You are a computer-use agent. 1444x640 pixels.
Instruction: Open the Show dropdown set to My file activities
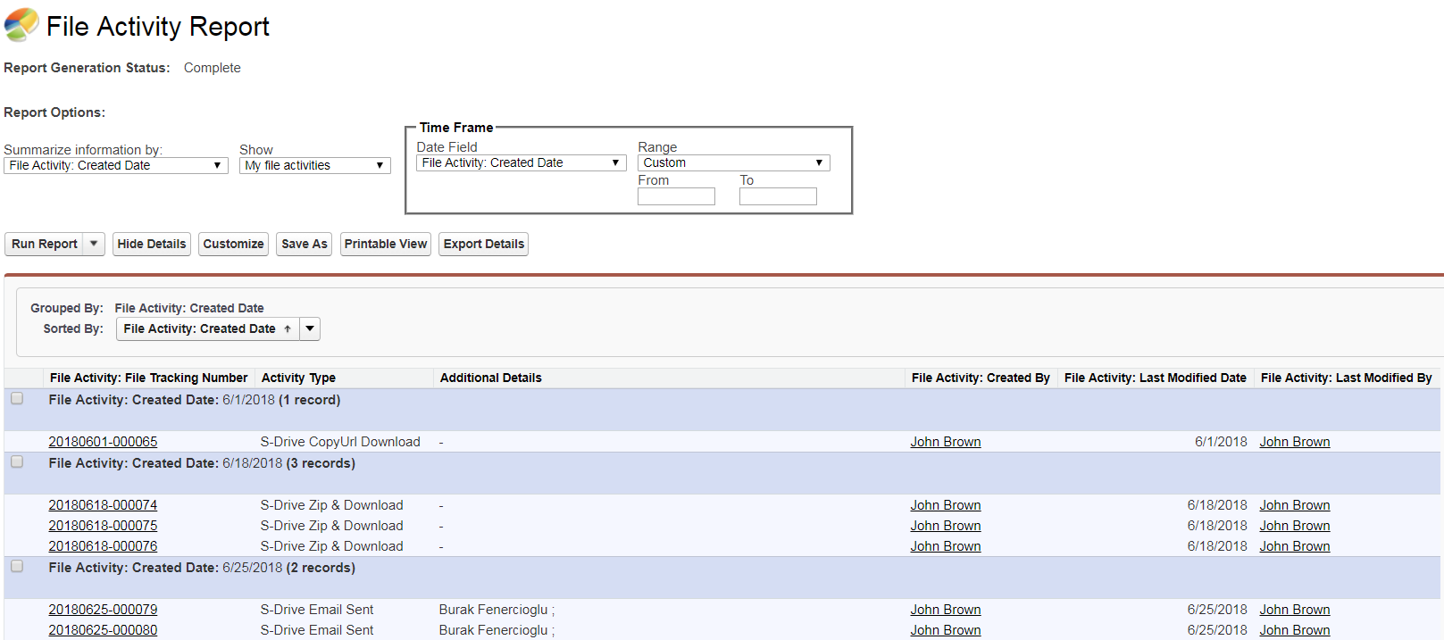315,165
